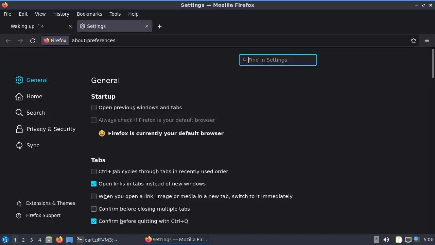
Task: Switch to workspace 2
Action: 23,240
